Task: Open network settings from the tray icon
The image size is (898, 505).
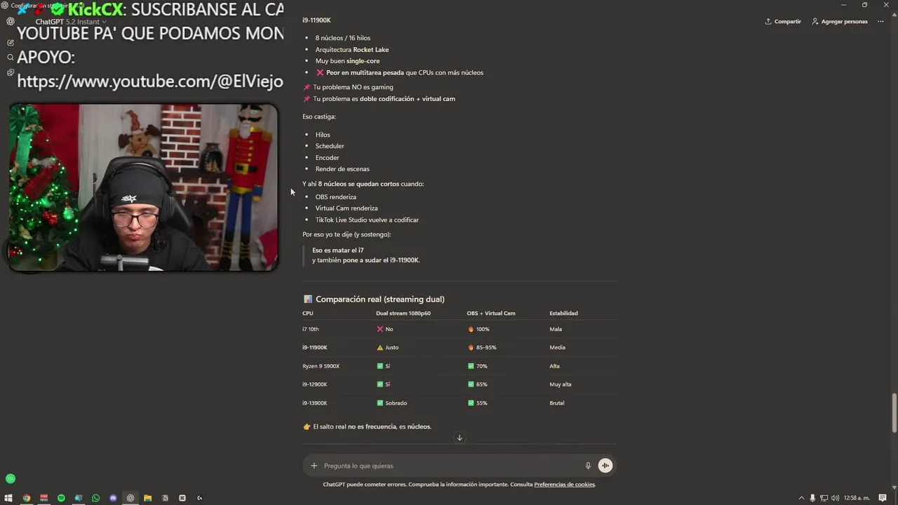Action: (x=824, y=498)
